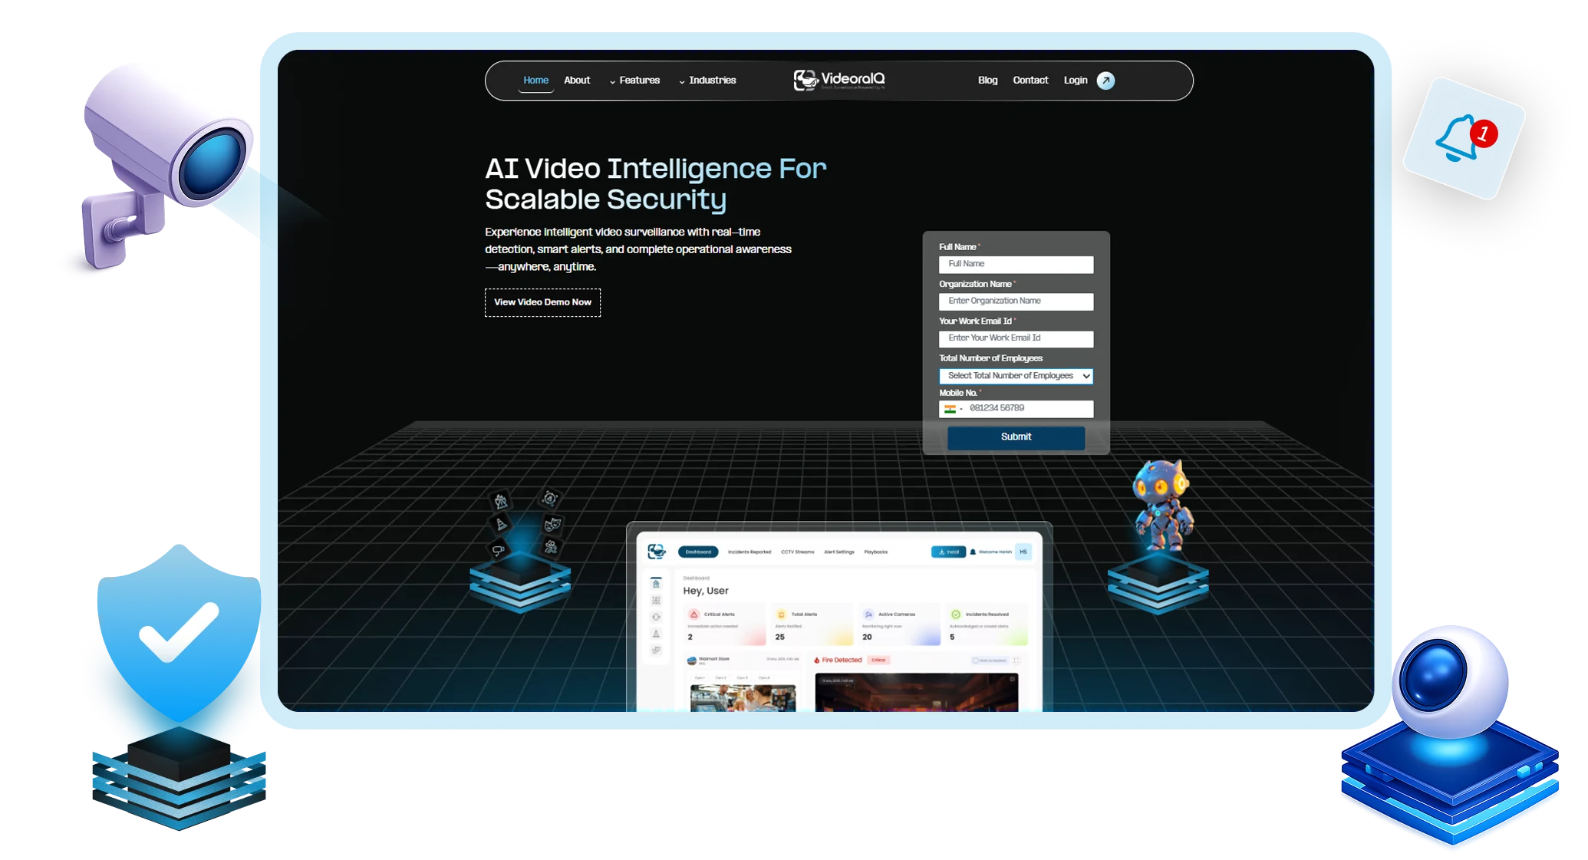Expand the Industries navigation menu

click(711, 80)
